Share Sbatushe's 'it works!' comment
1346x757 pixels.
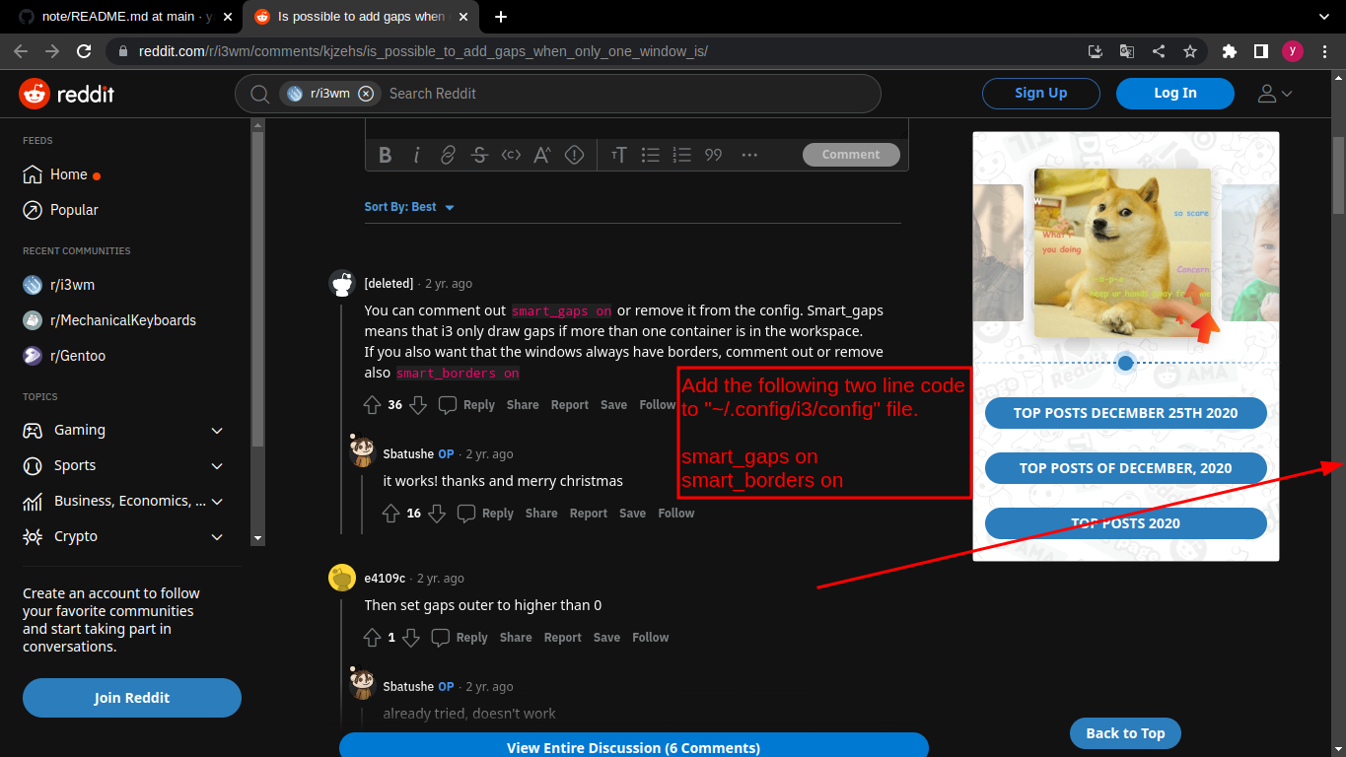coord(541,514)
